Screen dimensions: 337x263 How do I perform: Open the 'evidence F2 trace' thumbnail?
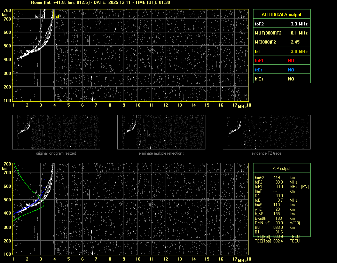coord(266,132)
